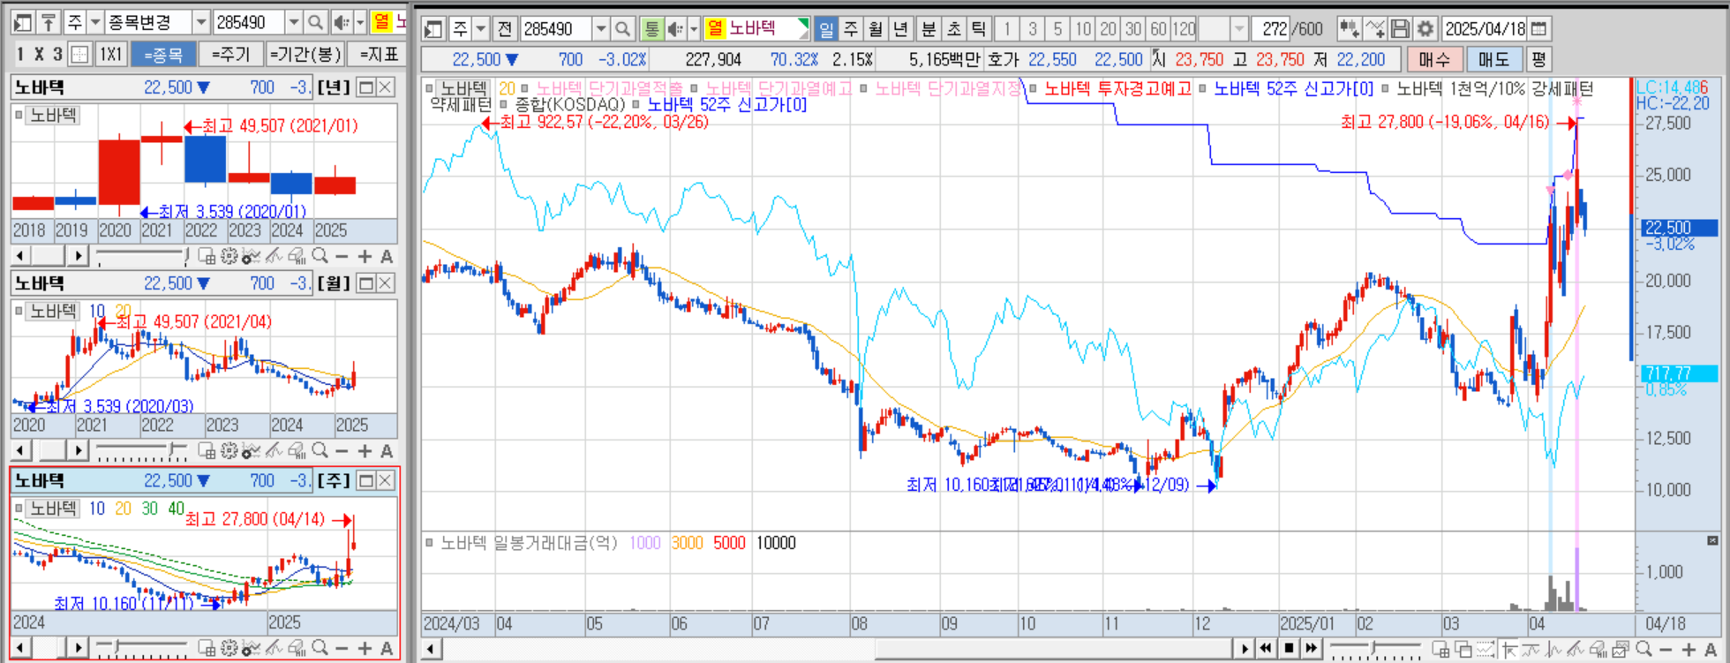Click the add candlestick chart icon

(1349, 29)
